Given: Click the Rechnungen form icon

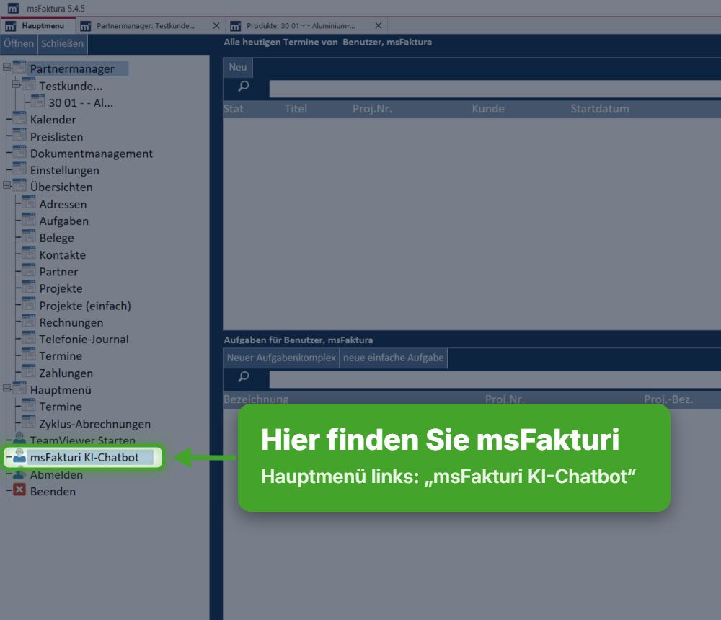Looking at the screenshot, I should 29,321.
